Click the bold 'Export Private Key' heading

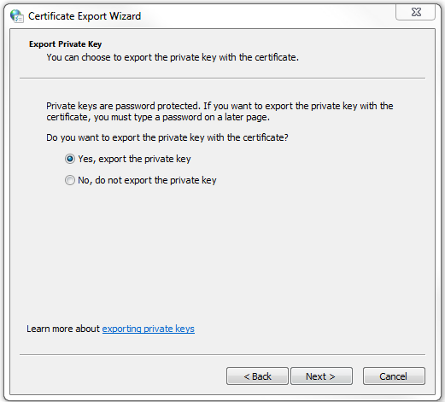65,44
